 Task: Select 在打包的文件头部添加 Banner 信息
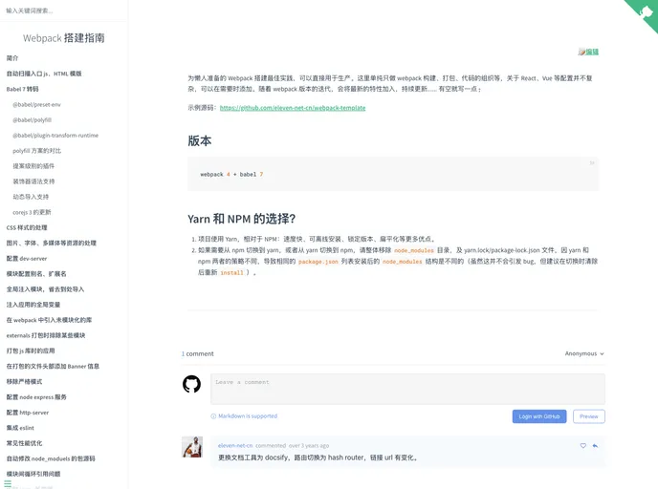pyautogui.click(x=53, y=366)
